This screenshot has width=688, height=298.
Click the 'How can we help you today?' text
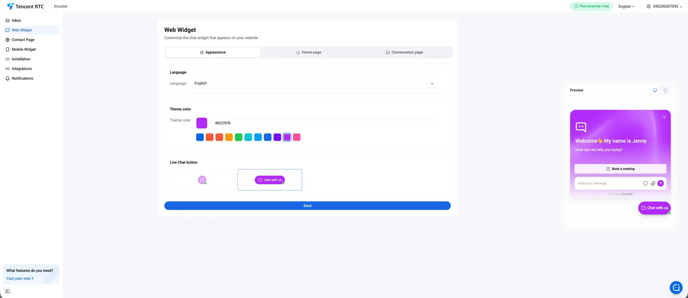pos(599,150)
